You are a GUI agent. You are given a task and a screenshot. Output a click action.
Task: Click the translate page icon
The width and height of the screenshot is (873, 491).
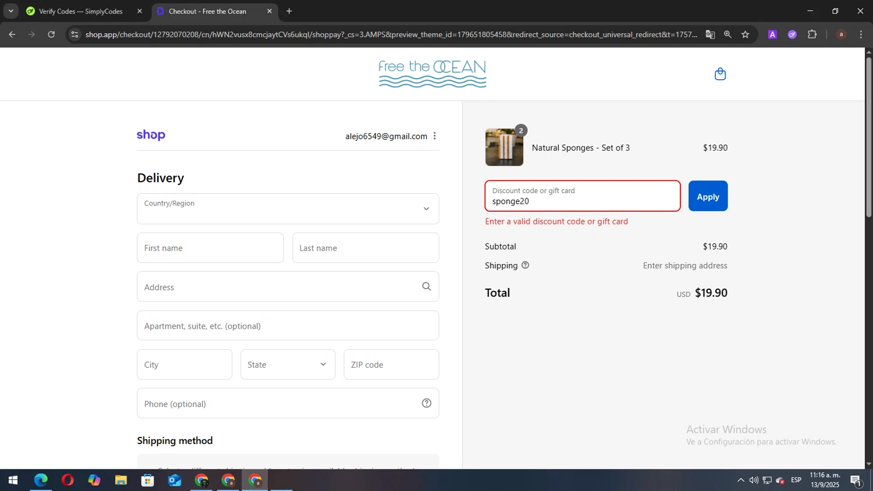[710, 34]
